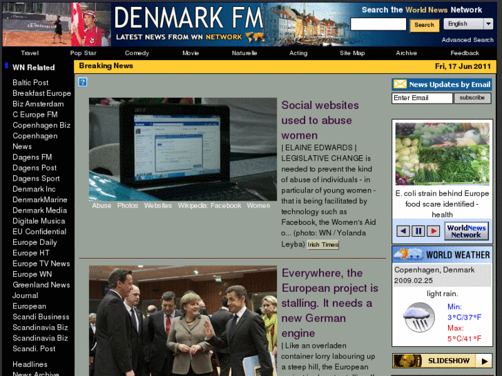
Task: Open E. coli strain food scare story
Action: coord(442,204)
